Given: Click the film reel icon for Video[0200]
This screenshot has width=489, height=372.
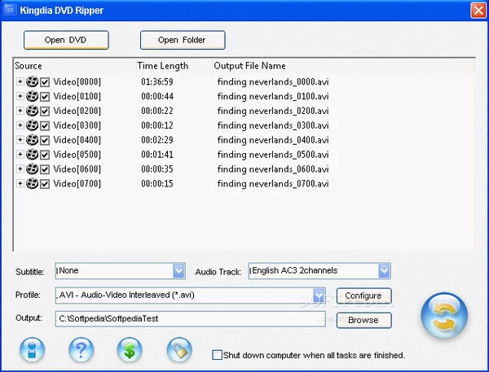Looking at the screenshot, I should pos(32,111).
